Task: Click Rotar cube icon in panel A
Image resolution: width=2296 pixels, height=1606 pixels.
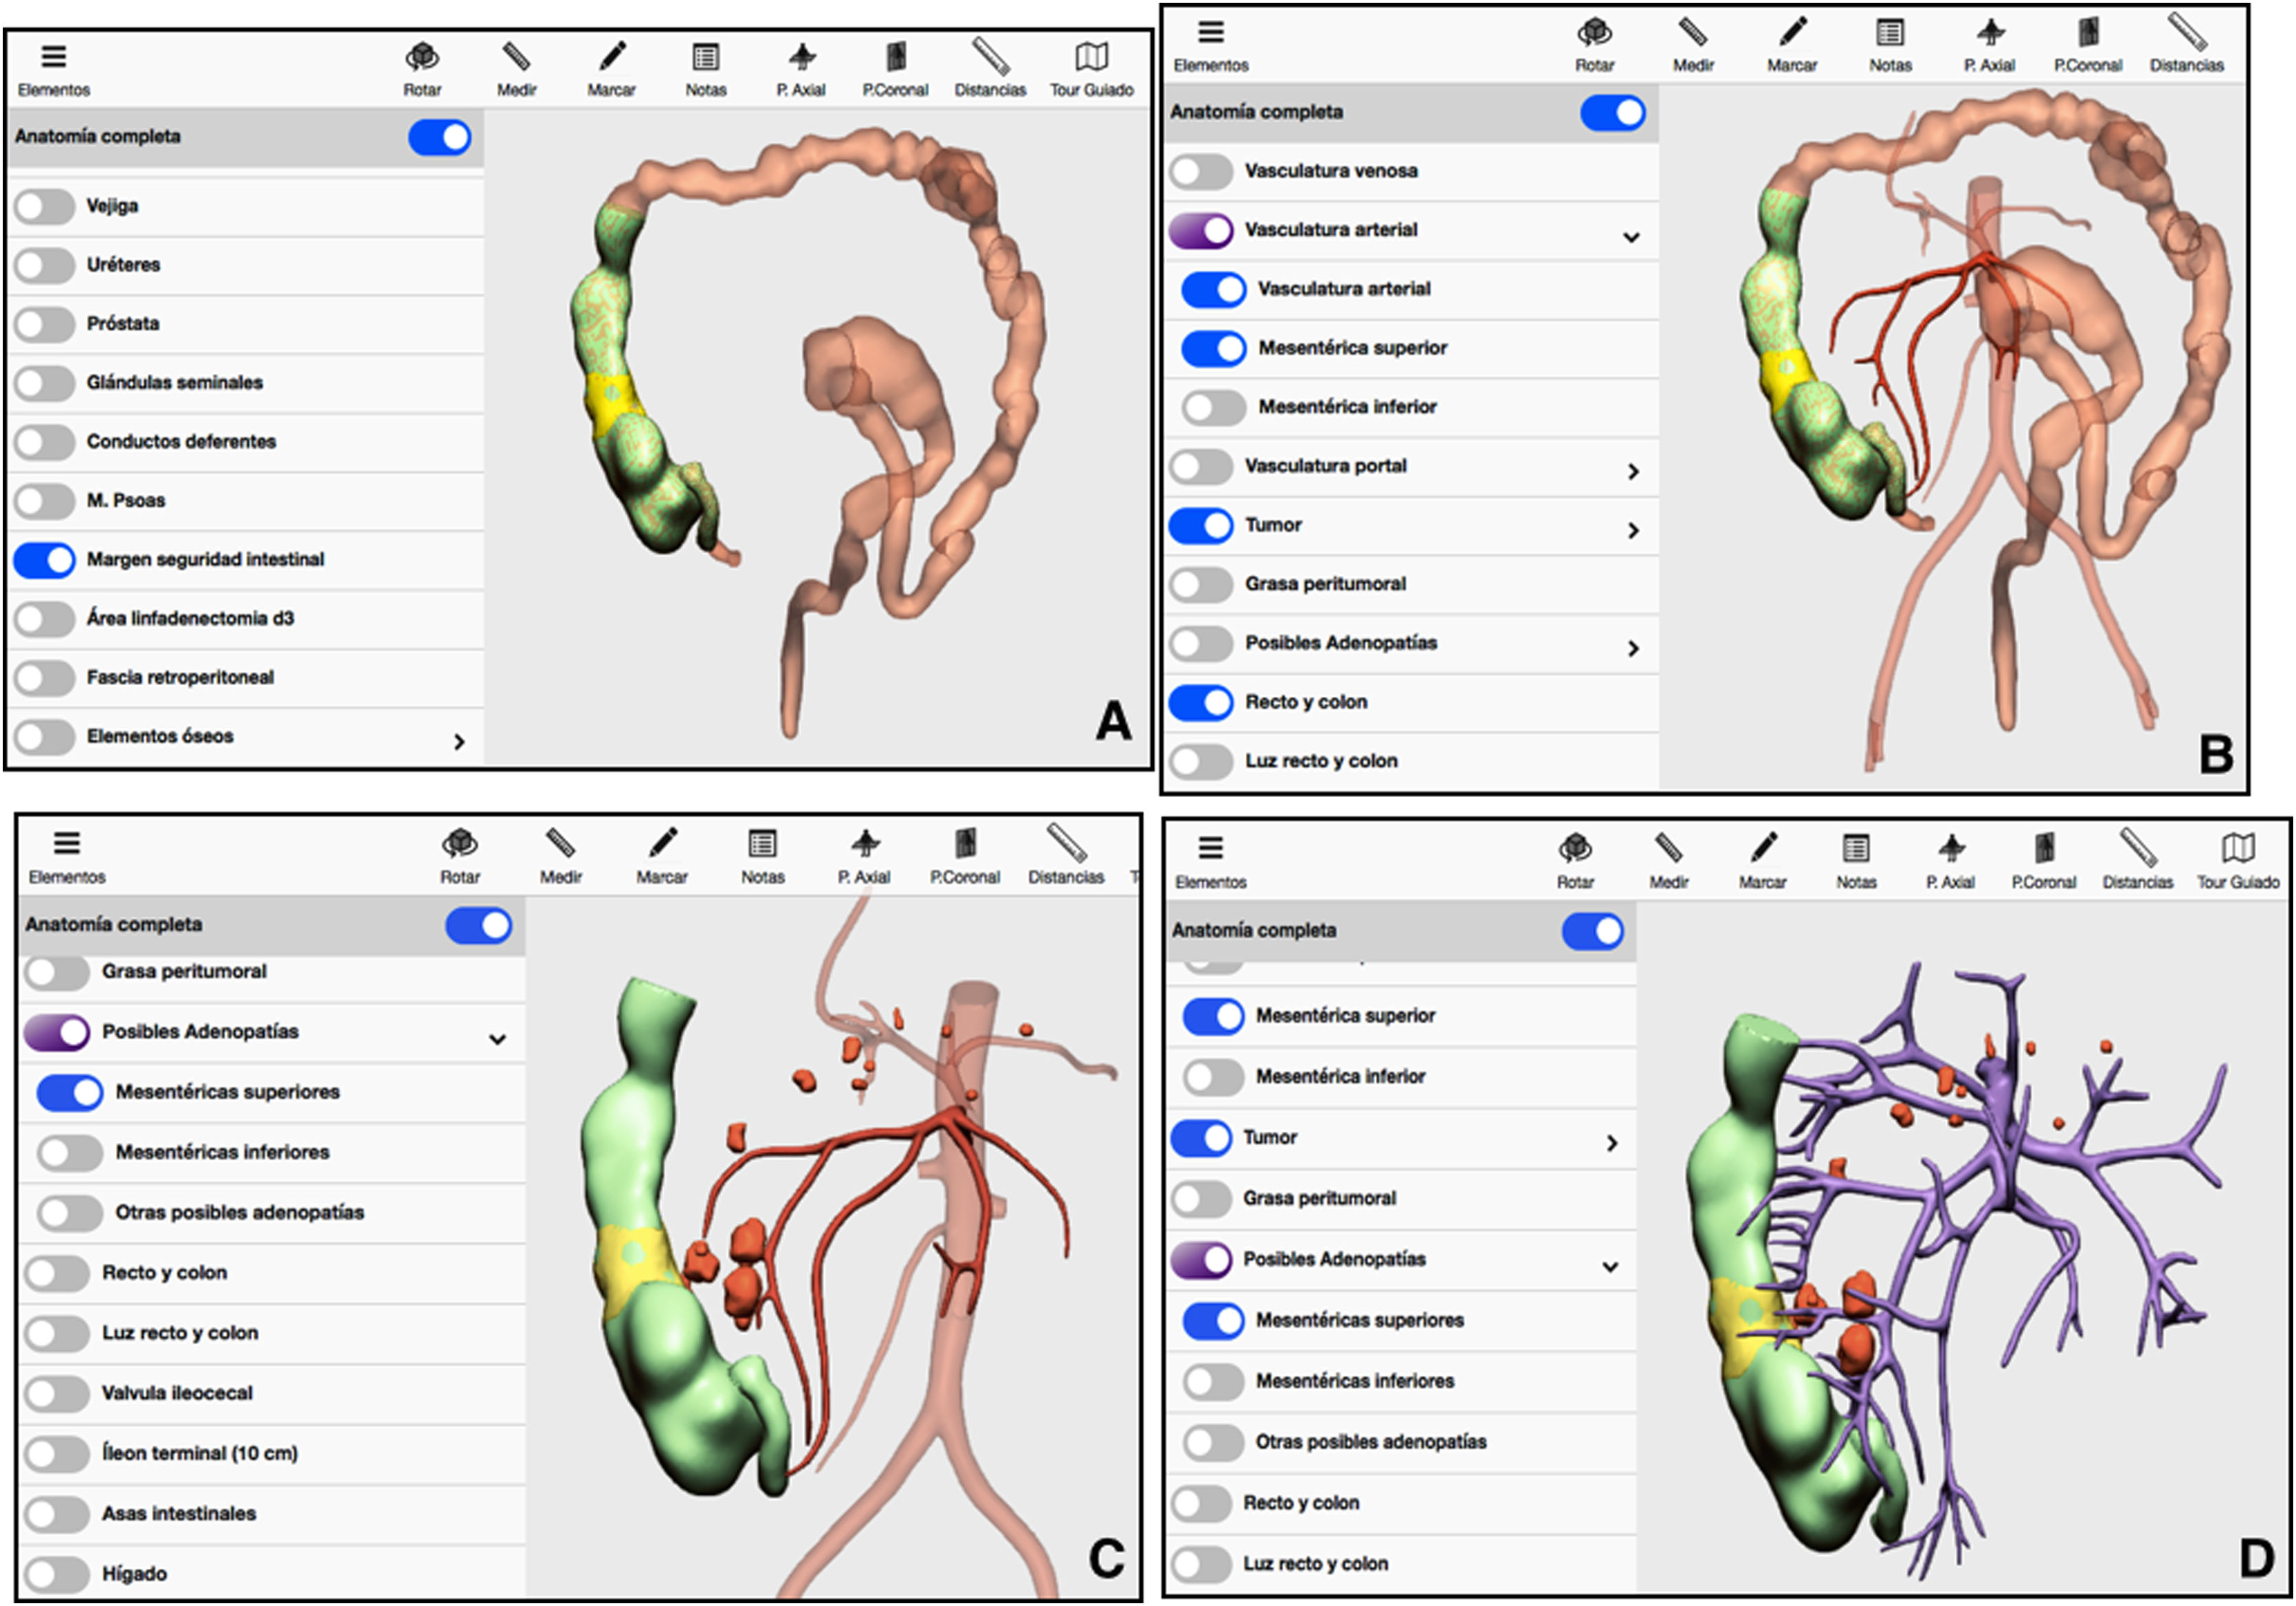Action: tap(422, 56)
